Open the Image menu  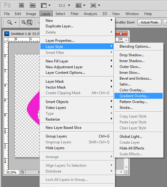click(x=31, y=14)
